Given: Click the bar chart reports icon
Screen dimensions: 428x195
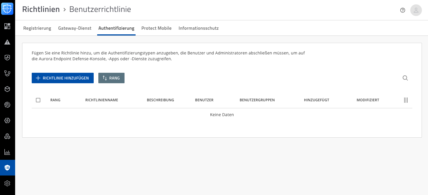Looking at the screenshot, I should coord(7,152).
